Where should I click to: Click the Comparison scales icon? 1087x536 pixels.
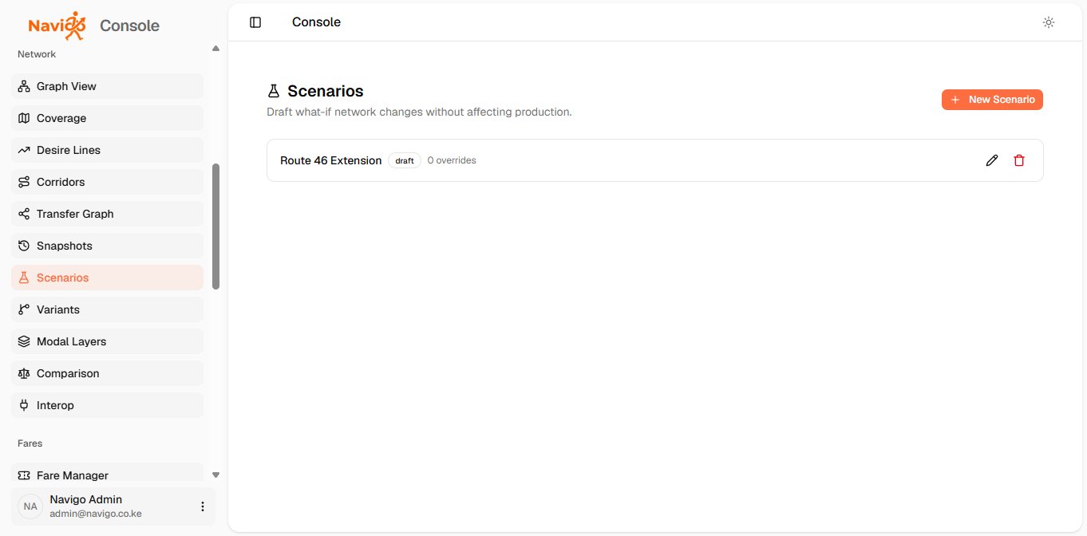pos(24,373)
